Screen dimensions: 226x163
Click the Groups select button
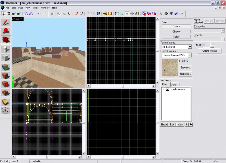[x=176, y=26]
